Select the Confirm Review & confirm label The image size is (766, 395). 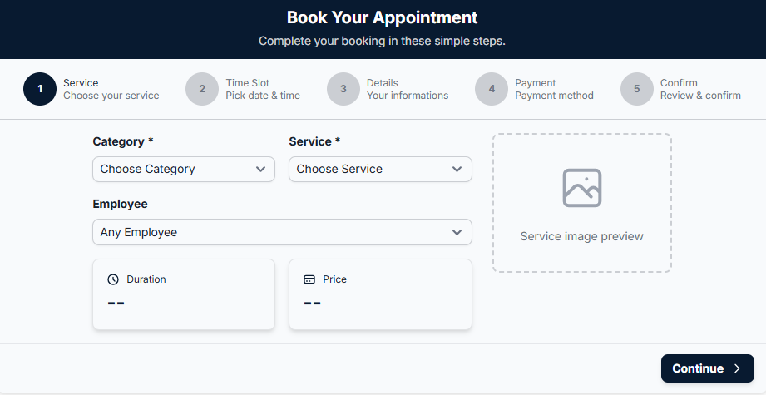click(699, 89)
